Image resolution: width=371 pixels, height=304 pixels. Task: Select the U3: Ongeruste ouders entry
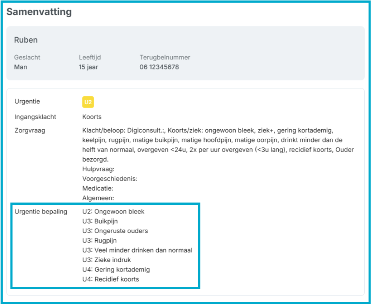tap(115, 231)
